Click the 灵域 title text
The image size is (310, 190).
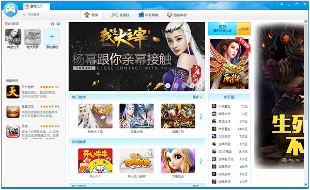pyautogui.click(x=25, y=126)
